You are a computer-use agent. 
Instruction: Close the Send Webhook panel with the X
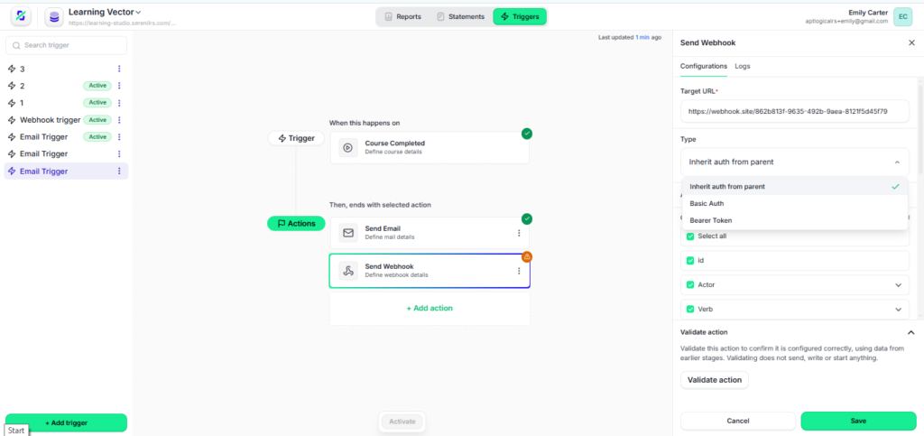pos(911,43)
